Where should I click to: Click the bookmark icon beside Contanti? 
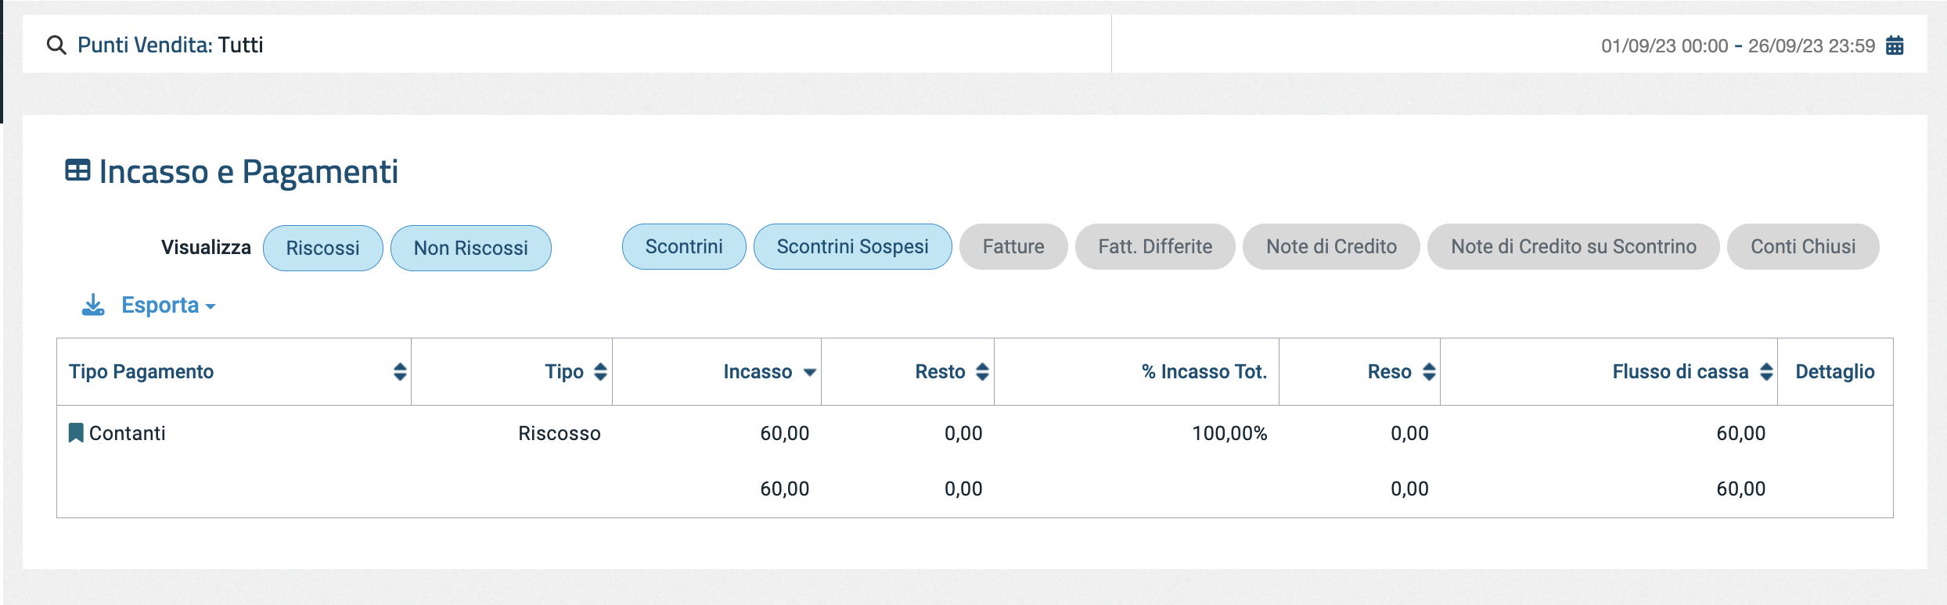point(76,433)
